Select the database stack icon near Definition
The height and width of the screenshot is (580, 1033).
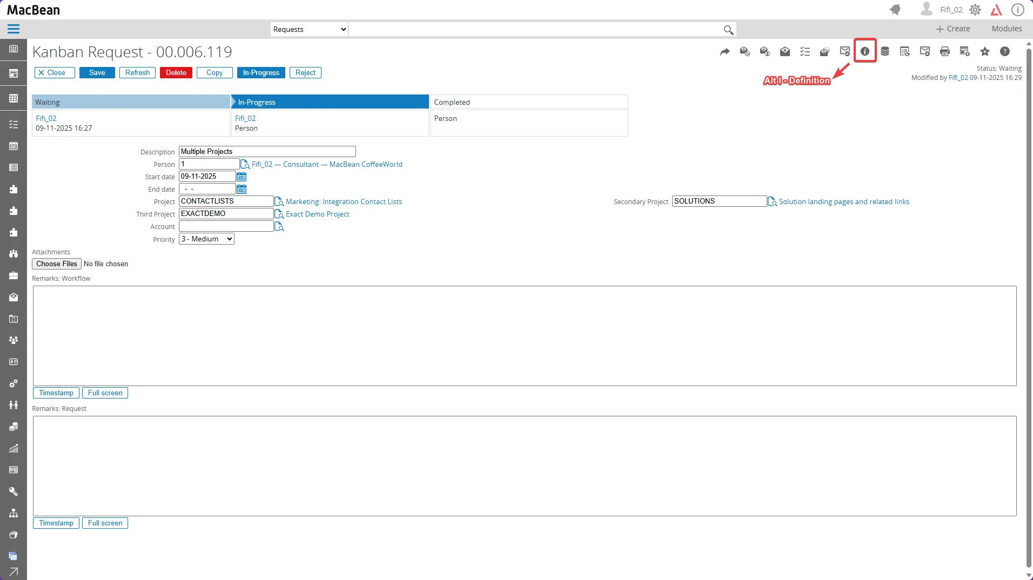(885, 51)
